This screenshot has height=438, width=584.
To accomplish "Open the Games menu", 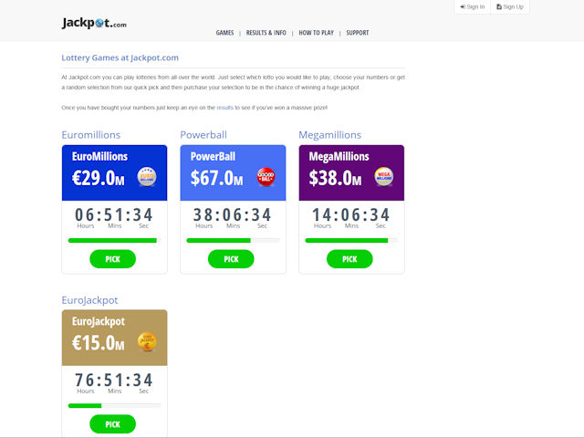I will [224, 33].
